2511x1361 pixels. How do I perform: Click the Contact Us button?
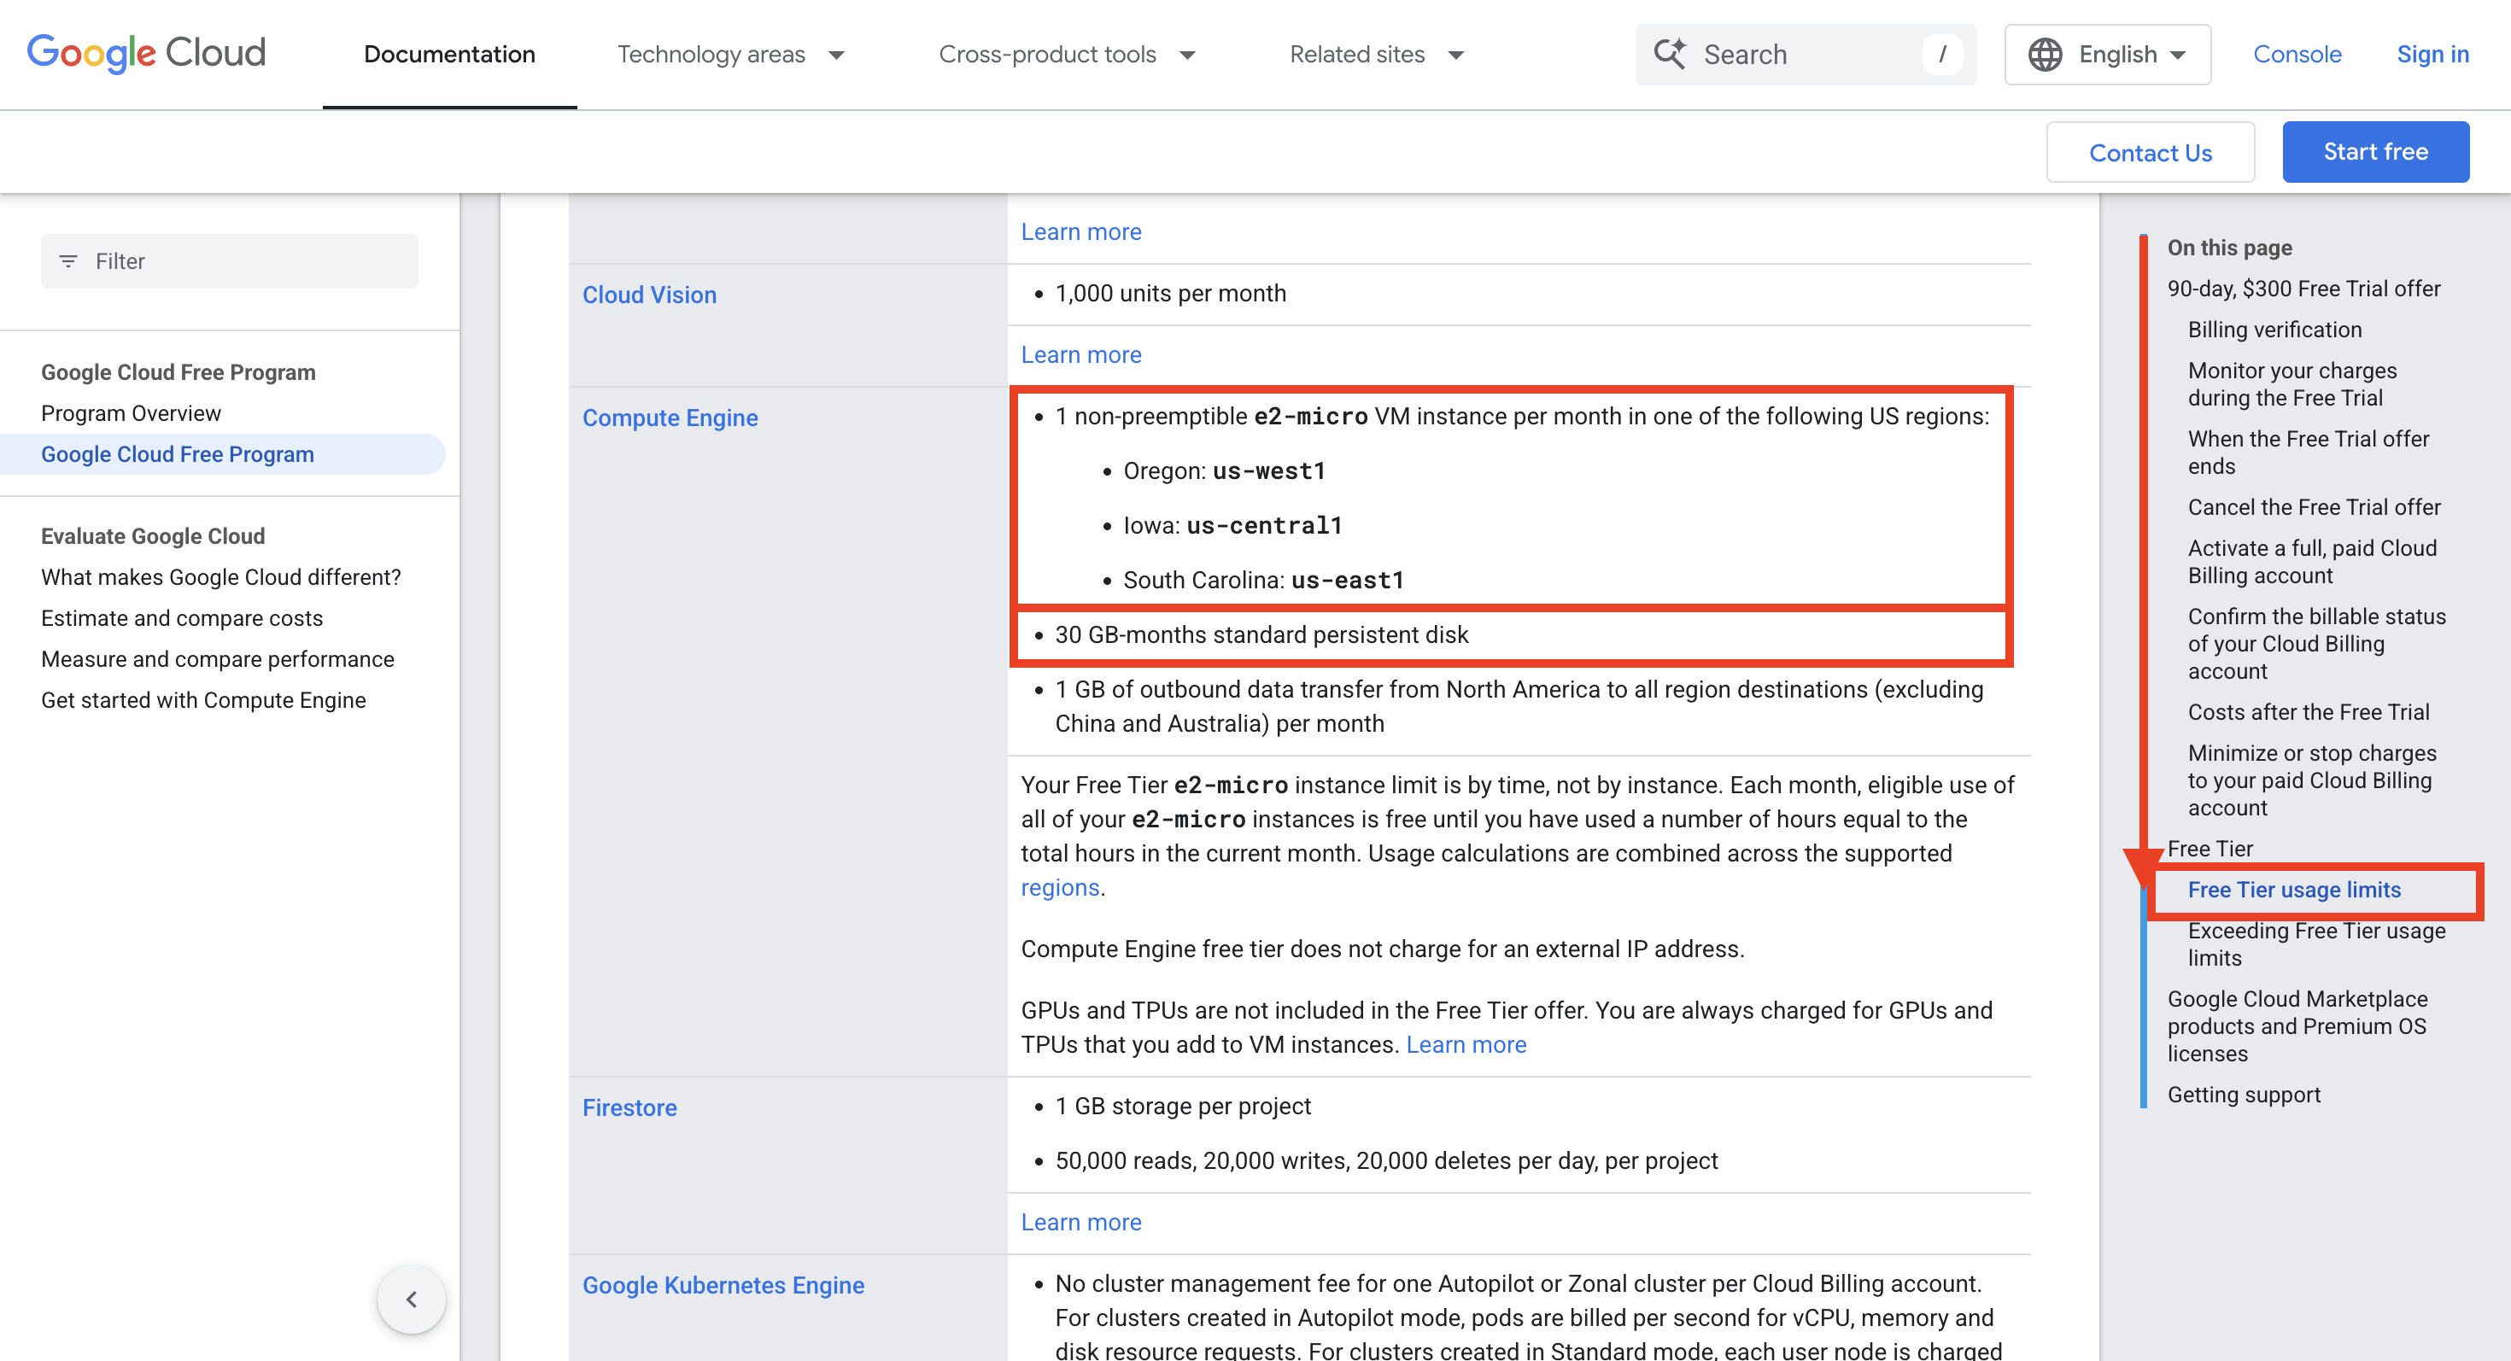pyautogui.click(x=2150, y=152)
